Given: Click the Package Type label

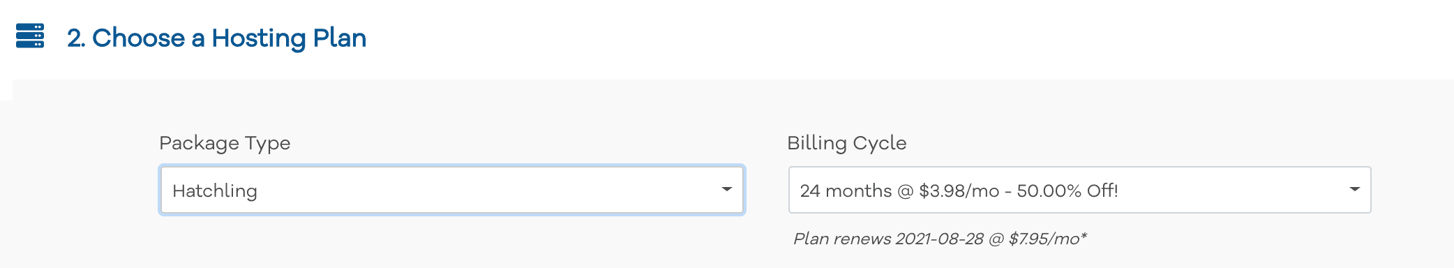Looking at the screenshot, I should [225, 143].
